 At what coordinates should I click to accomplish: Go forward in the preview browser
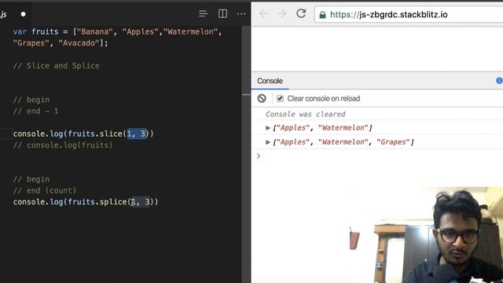pos(282,14)
